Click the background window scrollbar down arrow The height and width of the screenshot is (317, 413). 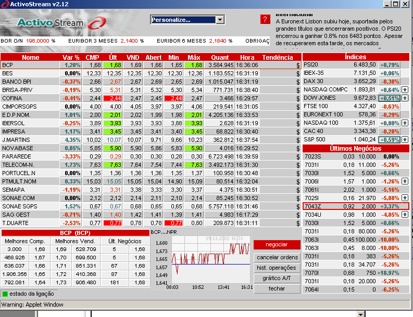click(x=360, y=314)
